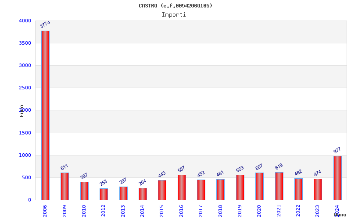Click the 2021 x-axis year label
Image resolution: width=351 pixels, height=219 pixels.
(x=279, y=211)
